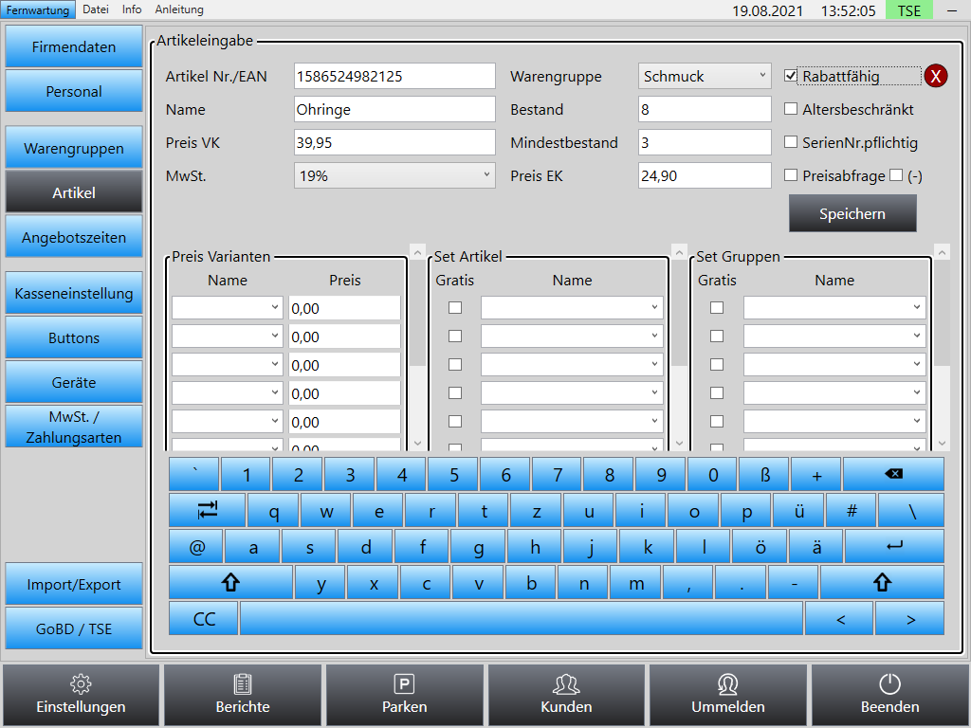Viewport: 971px width, 728px height.
Task: Tap the cursor right '>' key
Action: [x=910, y=618]
